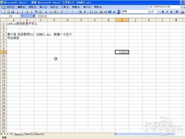Click the Cut scissors icon

click(x=46, y=12)
